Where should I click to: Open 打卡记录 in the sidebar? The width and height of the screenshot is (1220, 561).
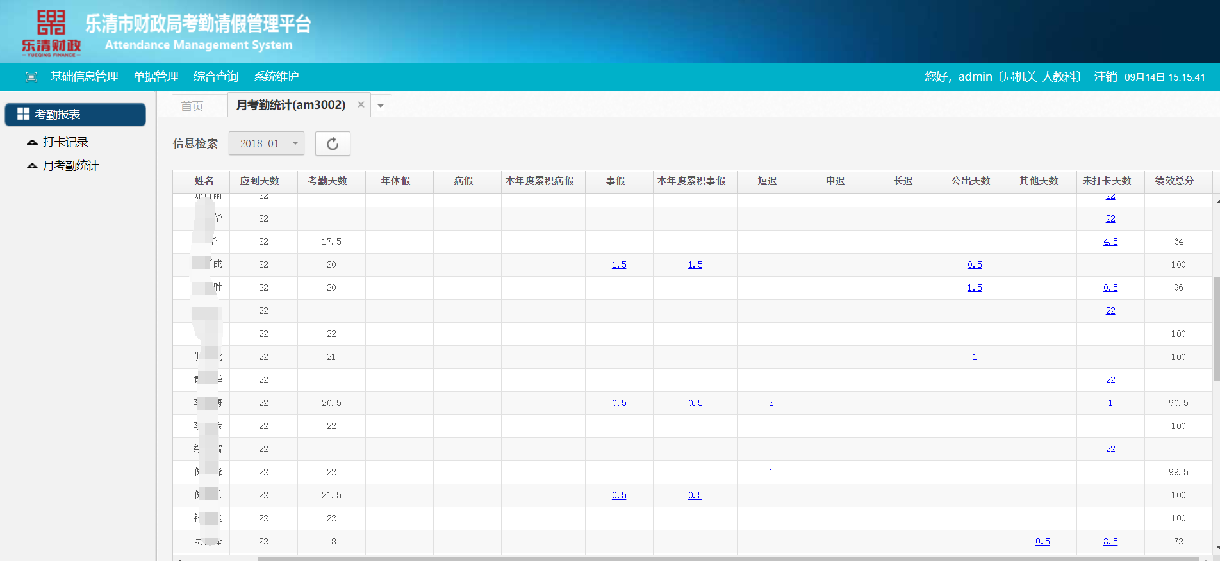(65, 142)
